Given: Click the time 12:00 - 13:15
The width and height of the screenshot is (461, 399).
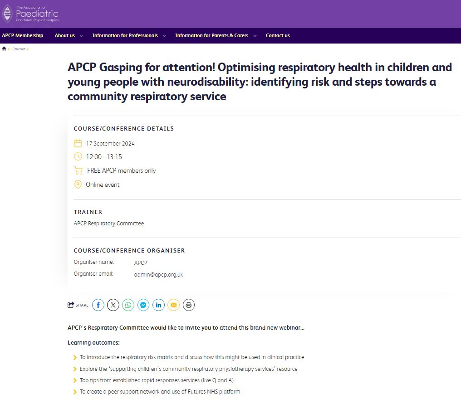Looking at the screenshot, I should (104, 157).
